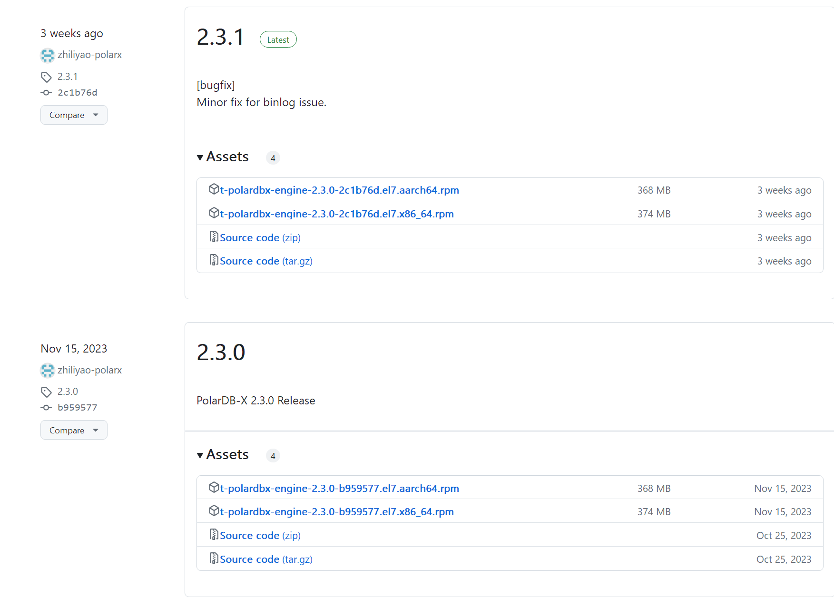Screen dimensions: 834x608
Task: Open zhiliyao-polarx profile link for 2.3.0
Action: [89, 371]
